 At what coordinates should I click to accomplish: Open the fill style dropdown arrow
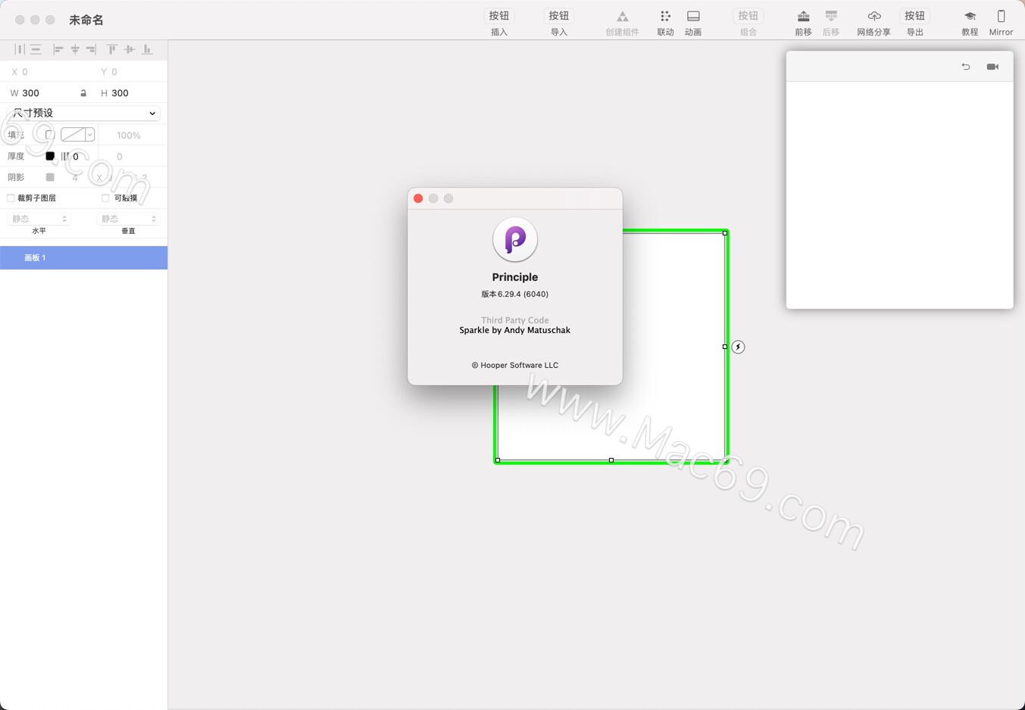[x=89, y=135]
